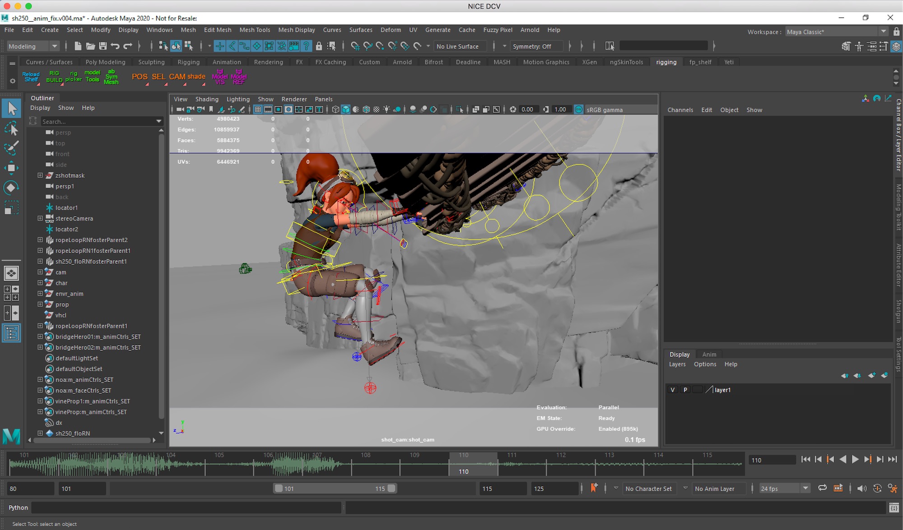This screenshot has width=903, height=530.
Task: Open the Deform menu
Action: coord(390,30)
